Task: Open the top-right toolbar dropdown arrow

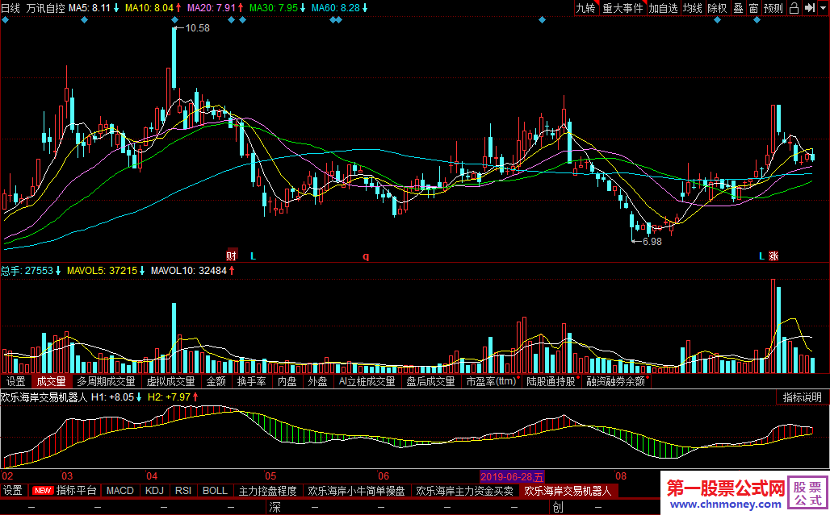Action: coord(824,8)
